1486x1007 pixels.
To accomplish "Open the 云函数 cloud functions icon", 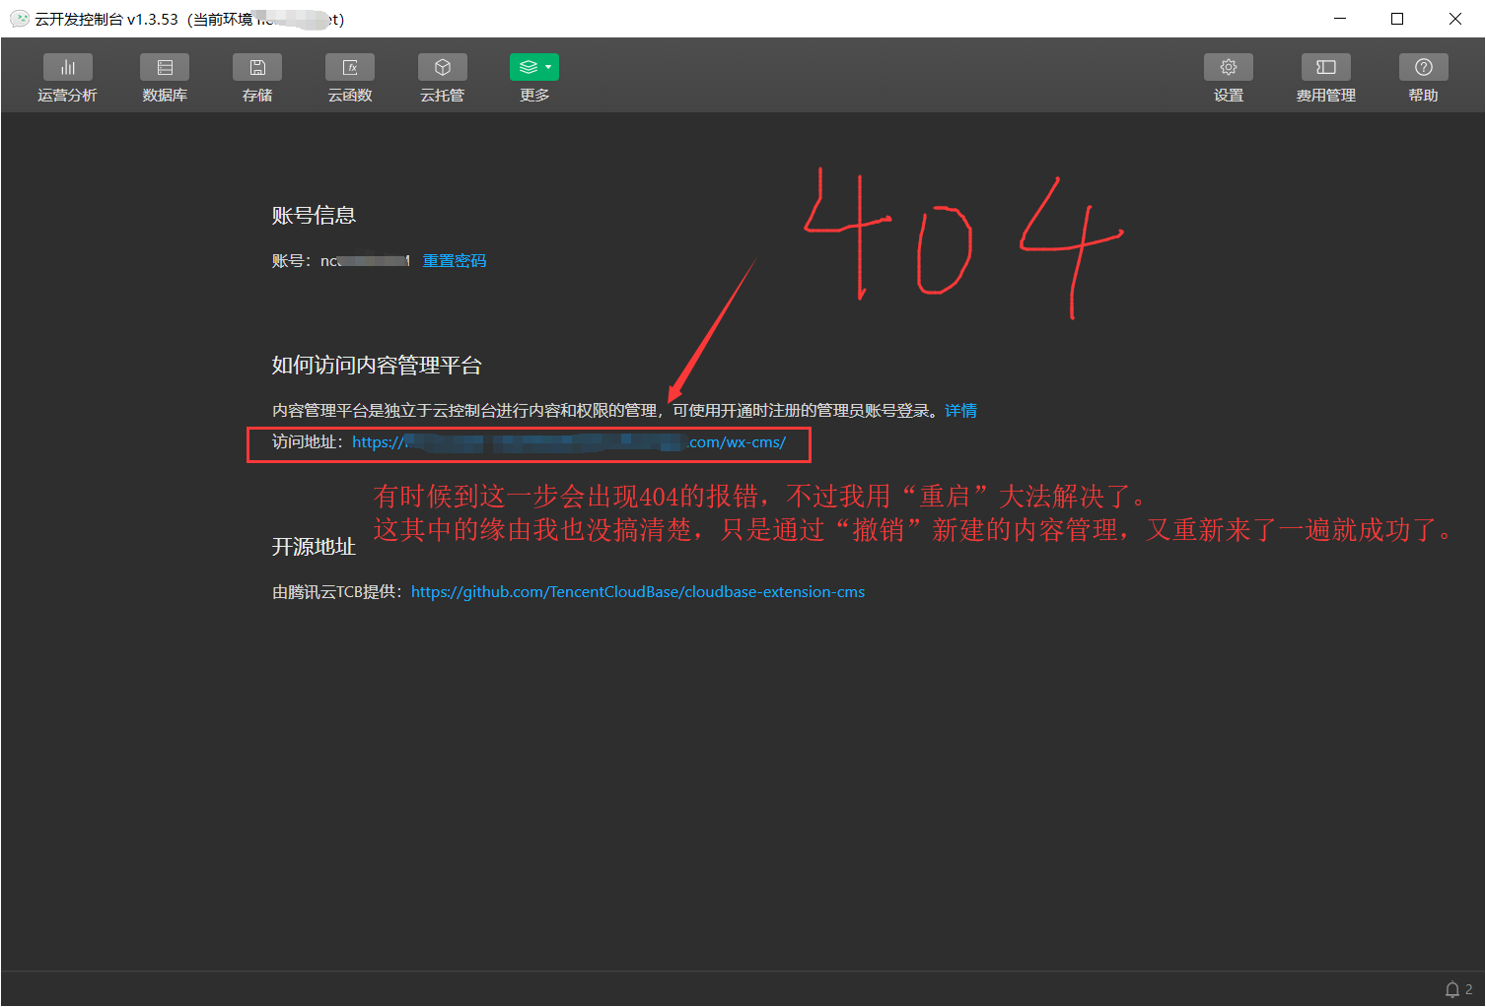I will point(350,67).
